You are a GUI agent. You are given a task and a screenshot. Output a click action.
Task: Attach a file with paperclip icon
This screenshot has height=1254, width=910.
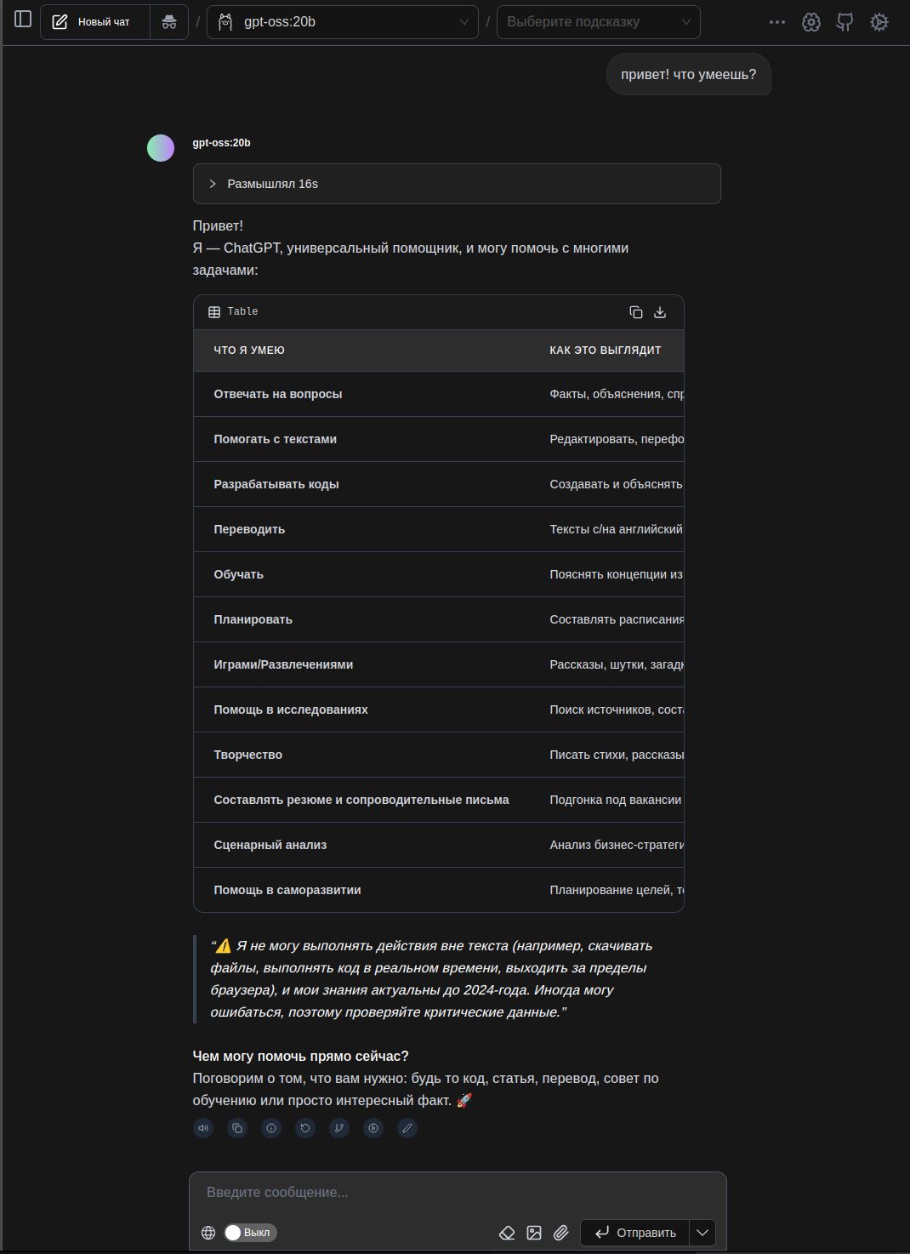560,1233
